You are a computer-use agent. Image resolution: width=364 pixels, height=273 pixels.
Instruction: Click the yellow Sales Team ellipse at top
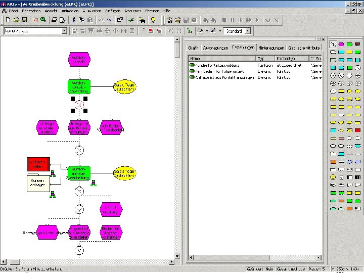125,86
